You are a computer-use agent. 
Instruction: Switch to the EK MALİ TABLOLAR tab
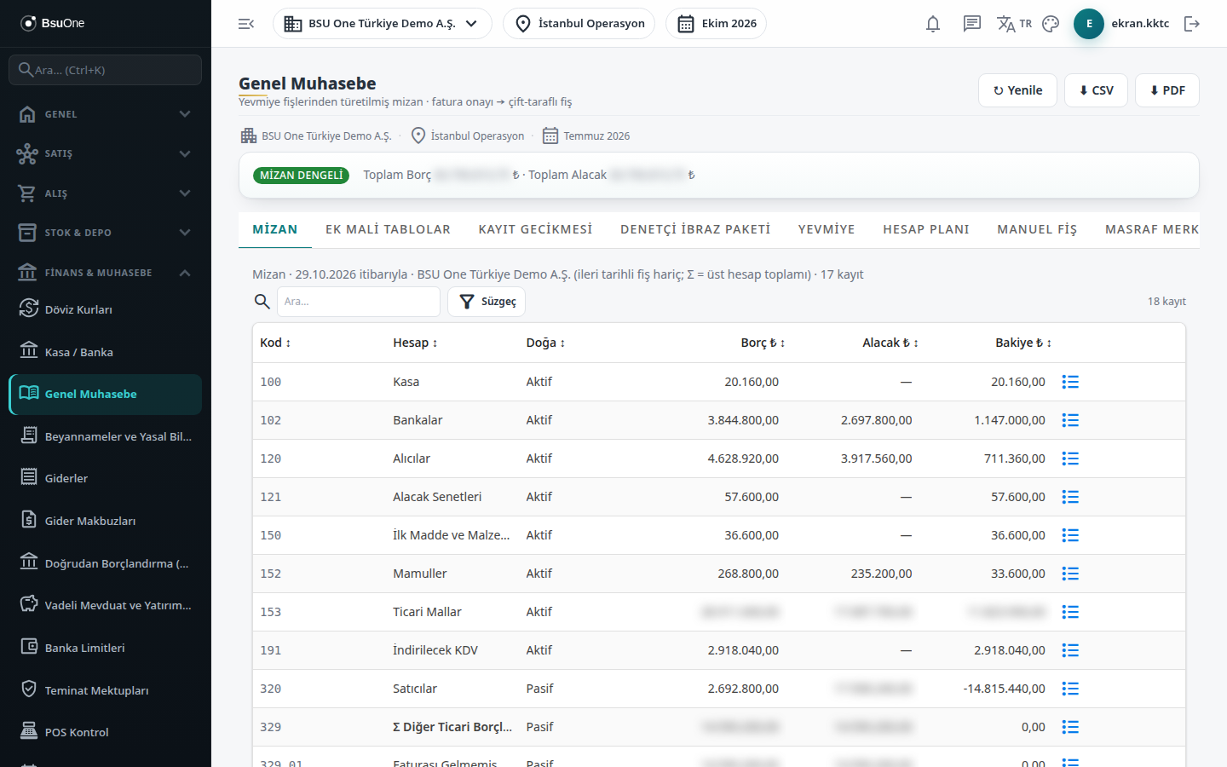coord(388,229)
